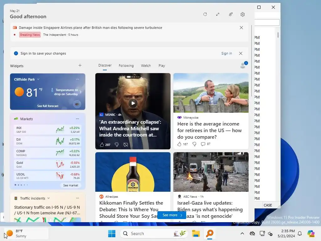Open the USOIL market row

point(48,176)
